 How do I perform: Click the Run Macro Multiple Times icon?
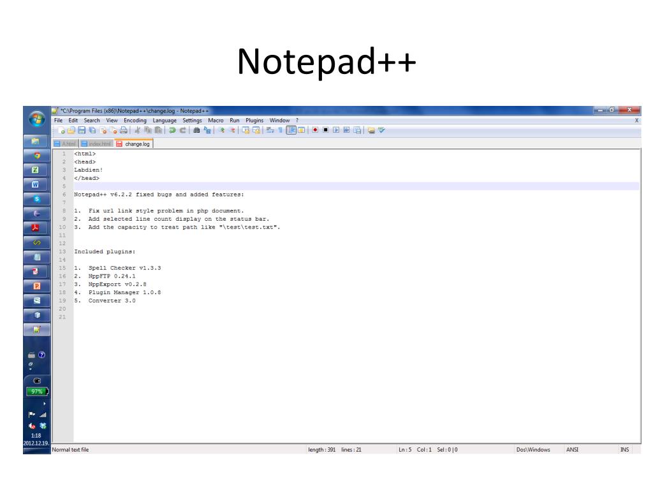[x=346, y=130]
